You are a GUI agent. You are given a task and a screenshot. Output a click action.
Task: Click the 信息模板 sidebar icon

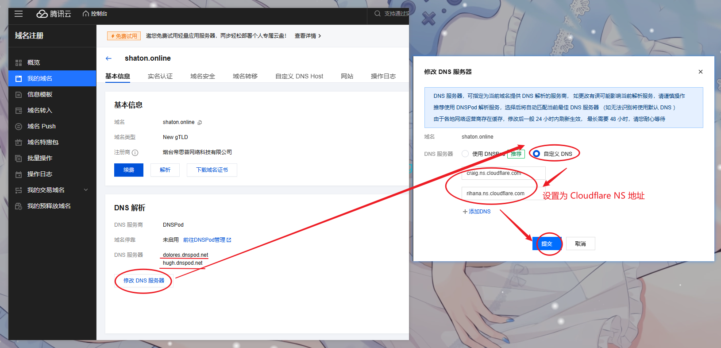coord(19,94)
